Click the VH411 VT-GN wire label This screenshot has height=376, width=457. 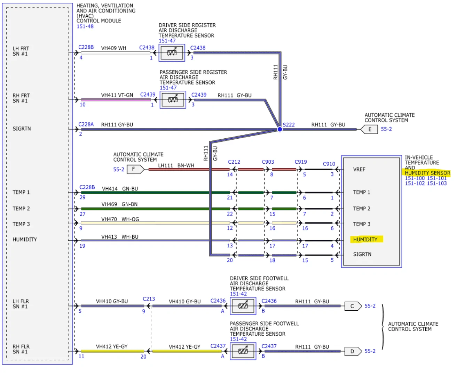tap(117, 95)
